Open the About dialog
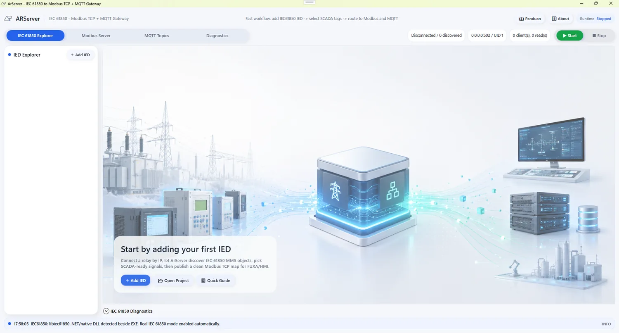This screenshot has height=333, width=619. point(560,19)
